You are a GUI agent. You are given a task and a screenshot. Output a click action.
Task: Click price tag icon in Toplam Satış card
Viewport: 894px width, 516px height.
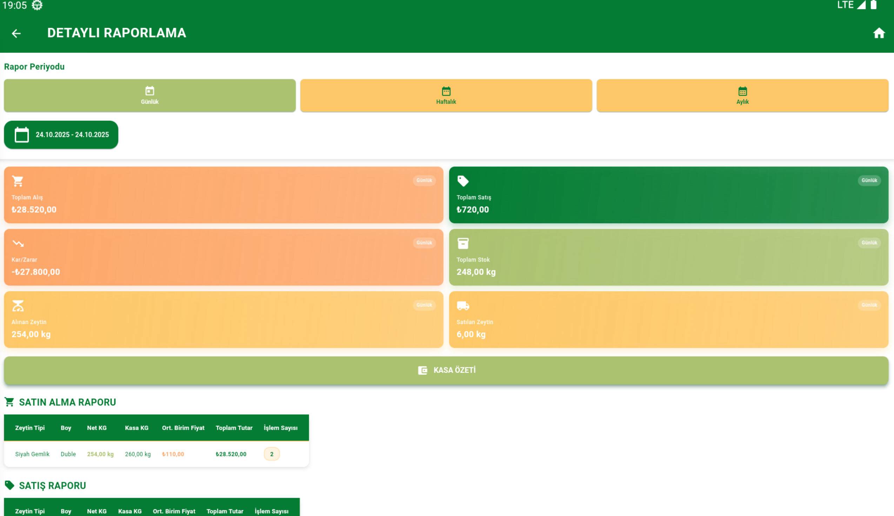(x=462, y=181)
